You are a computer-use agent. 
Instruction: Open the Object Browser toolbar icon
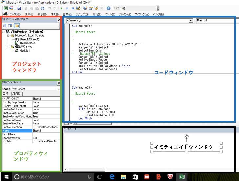(96, 8)
